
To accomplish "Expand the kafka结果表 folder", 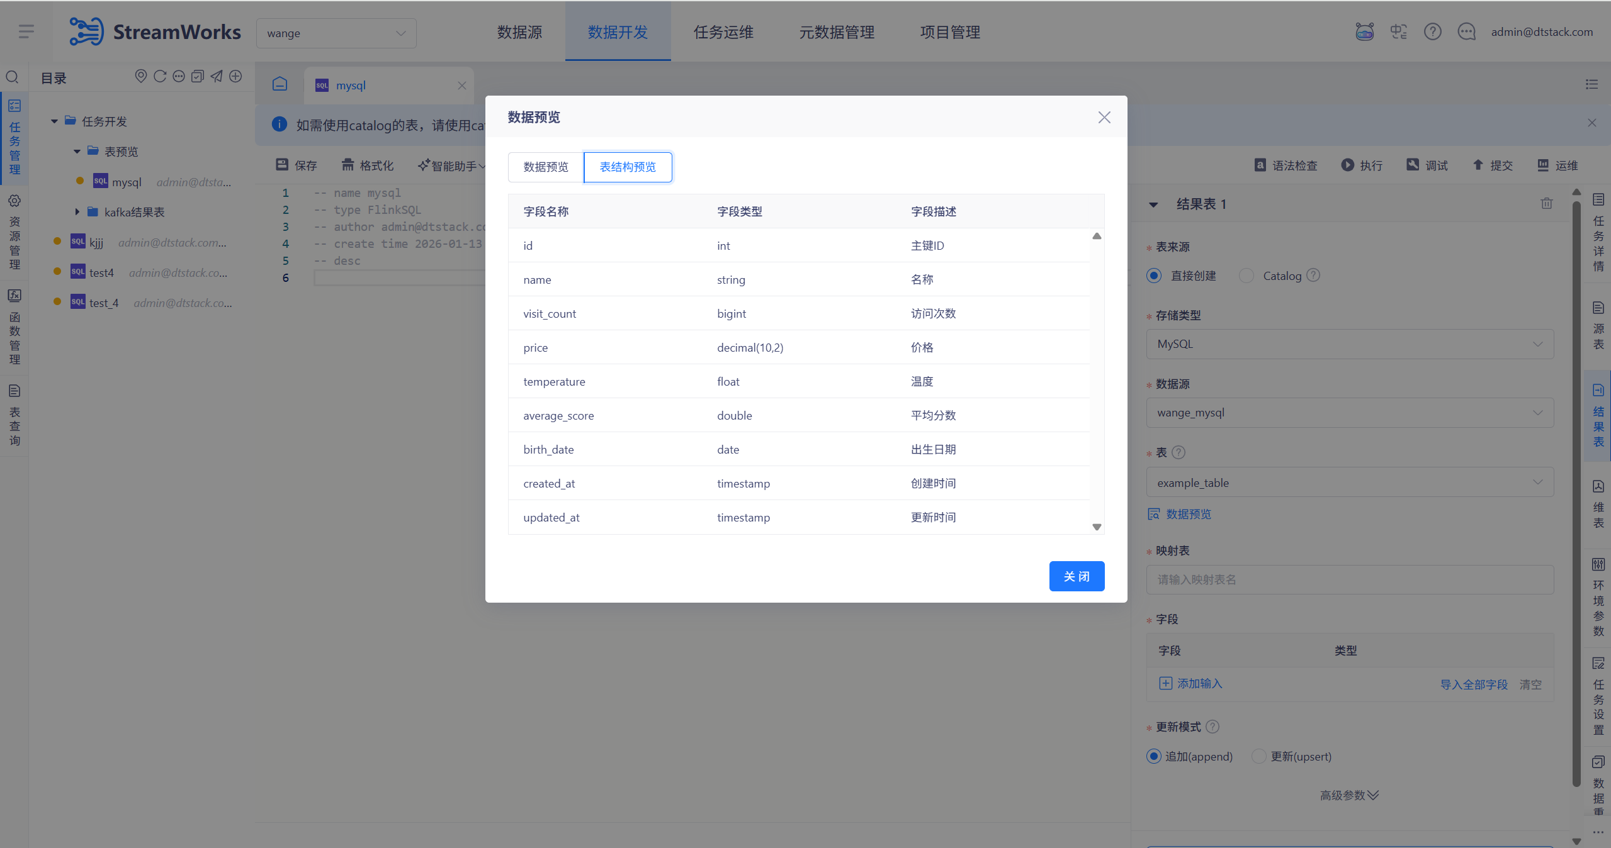I will coord(77,212).
